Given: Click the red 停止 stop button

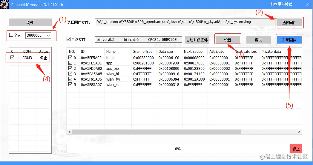Looking at the screenshot, I should click(296, 149).
